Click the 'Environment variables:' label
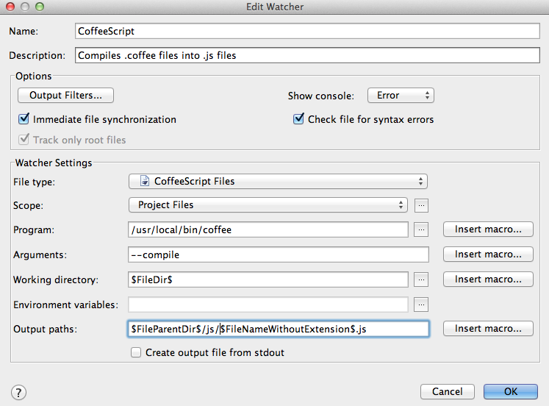Image resolution: width=549 pixels, height=406 pixels. 66,304
